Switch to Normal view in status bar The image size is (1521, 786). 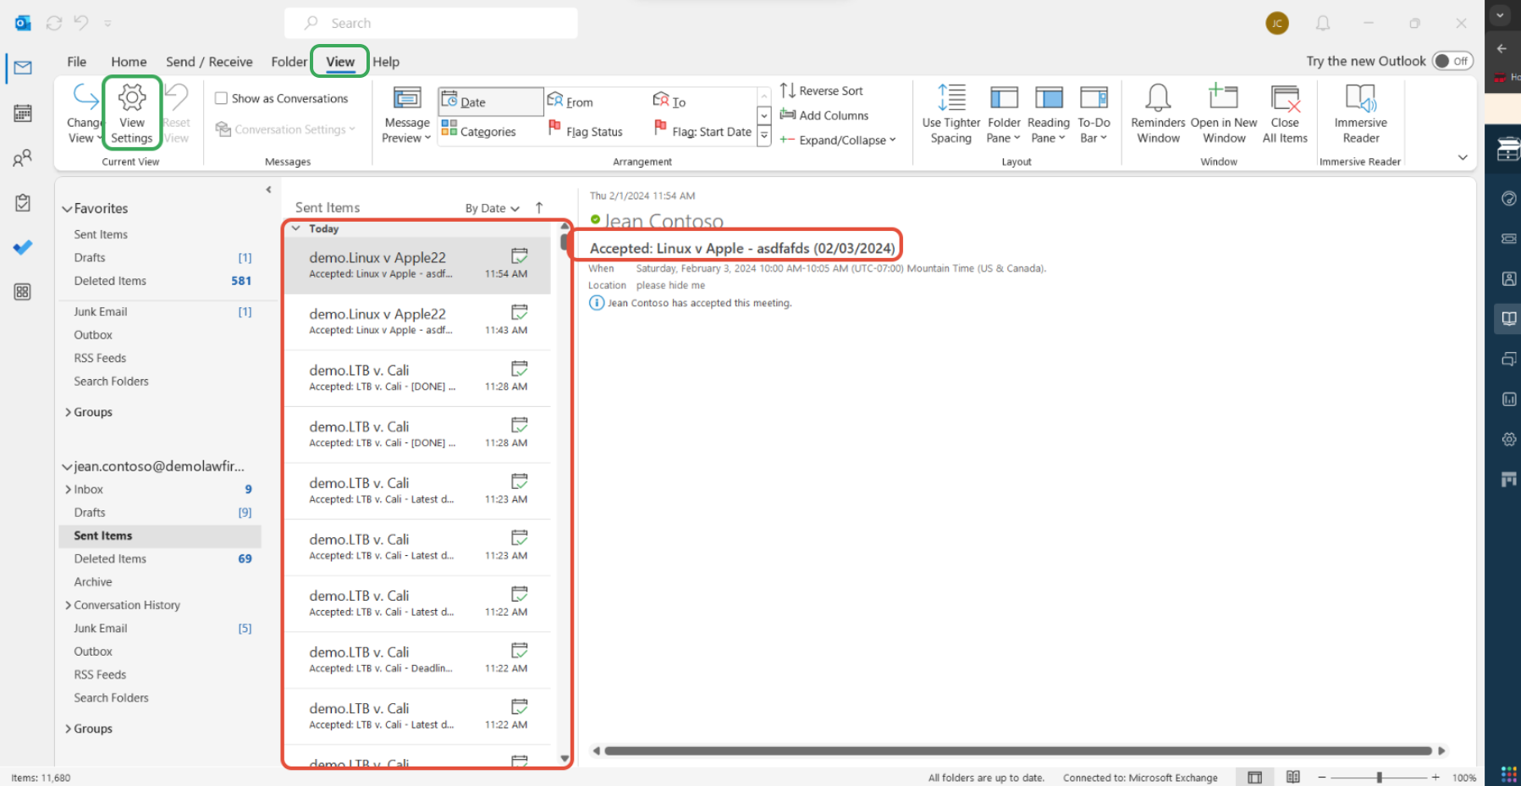click(x=1254, y=777)
